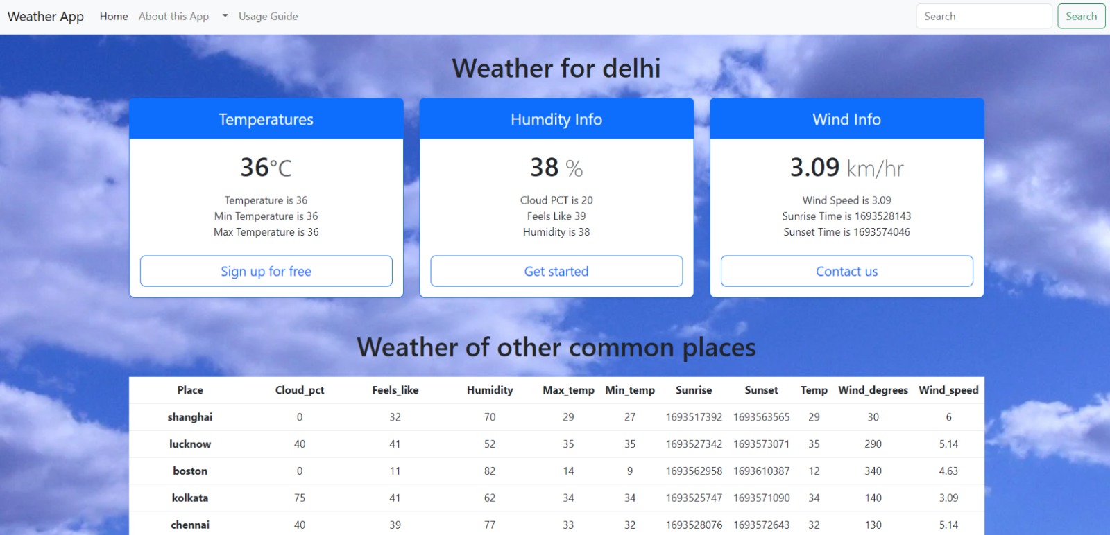Select the shanghai row label
The width and height of the screenshot is (1110, 535).
point(190,417)
